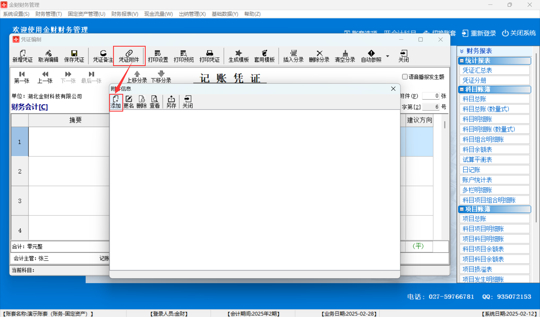Click the 另存 save-as icon

(171, 102)
